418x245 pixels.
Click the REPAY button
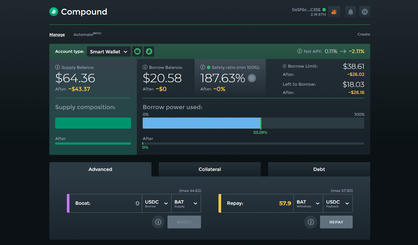point(336,222)
